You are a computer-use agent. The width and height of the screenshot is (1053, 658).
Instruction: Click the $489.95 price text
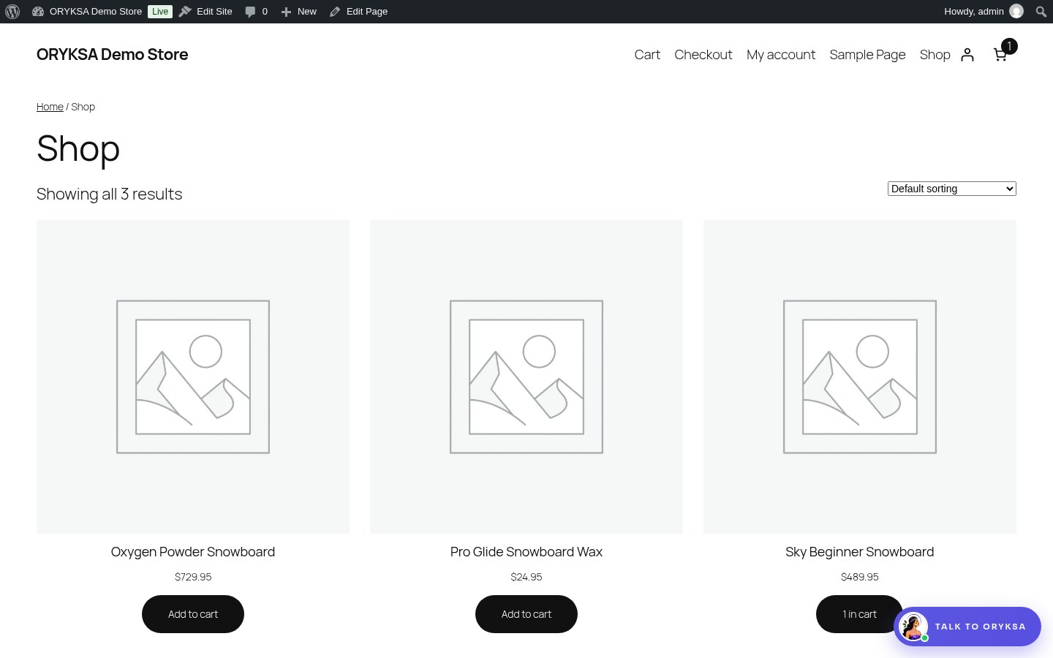tap(860, 577)
